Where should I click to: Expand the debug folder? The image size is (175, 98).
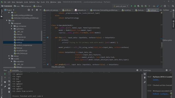(9, 56)
